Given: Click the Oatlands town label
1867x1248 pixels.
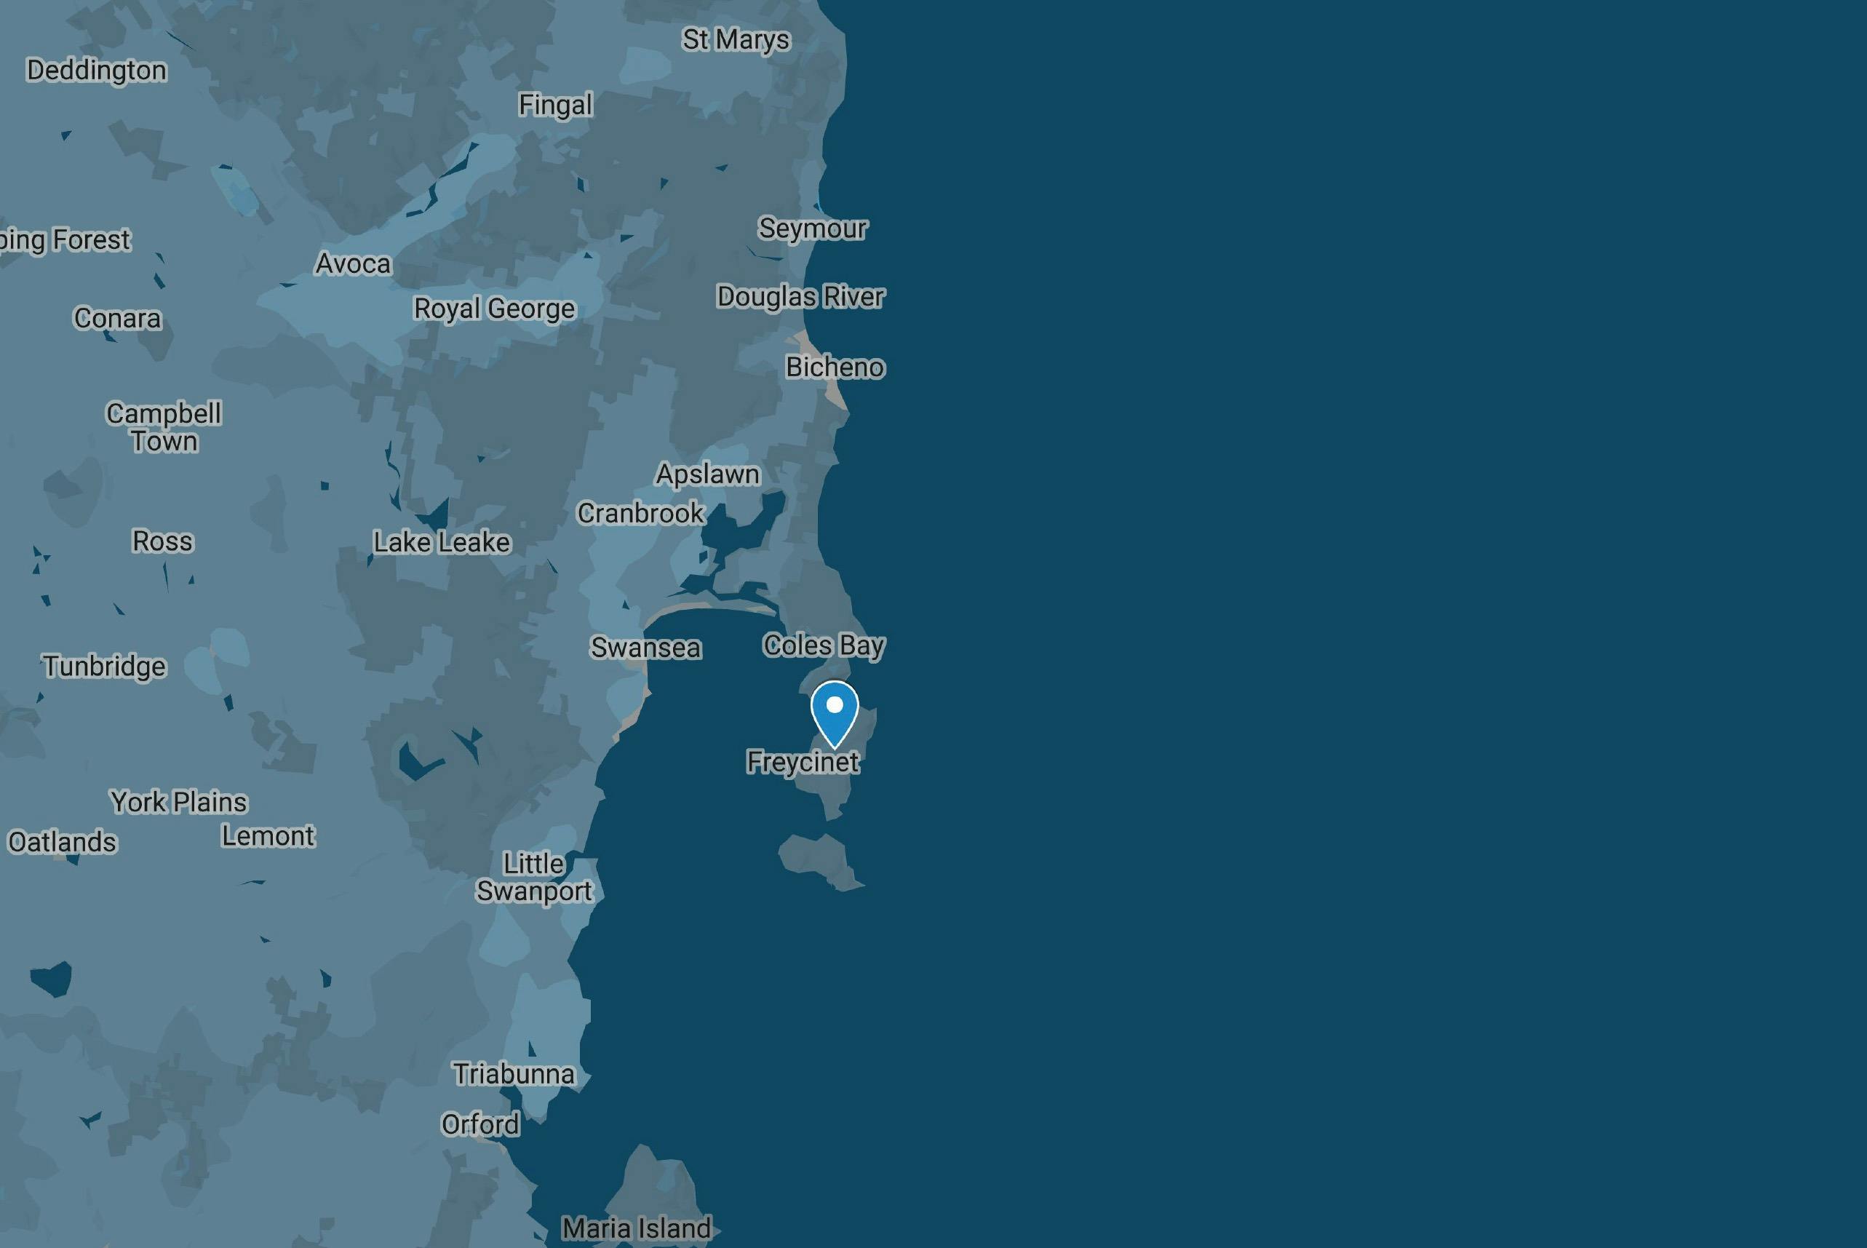Looking at the screenshot, I should [x=62, y=841].
